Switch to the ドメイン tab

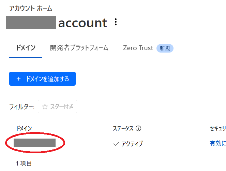pos(26,48)
